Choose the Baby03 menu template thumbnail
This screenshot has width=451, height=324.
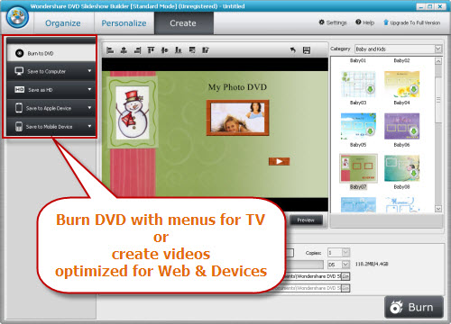[358, 85]
